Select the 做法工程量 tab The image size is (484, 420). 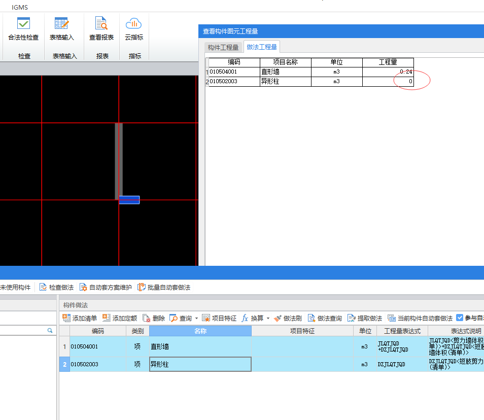[262, 47]
